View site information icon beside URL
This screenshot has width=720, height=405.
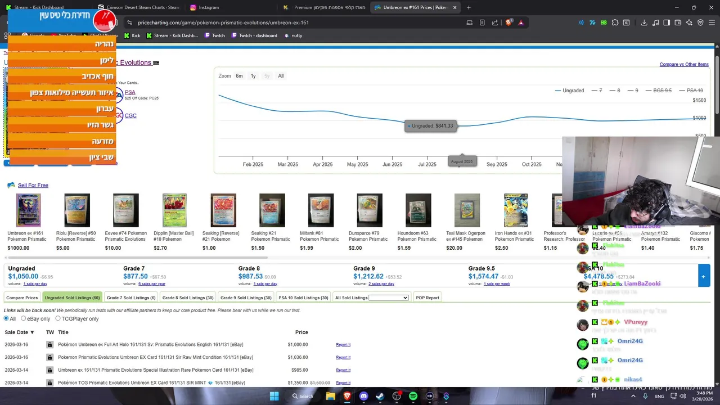tap(129, 22)
